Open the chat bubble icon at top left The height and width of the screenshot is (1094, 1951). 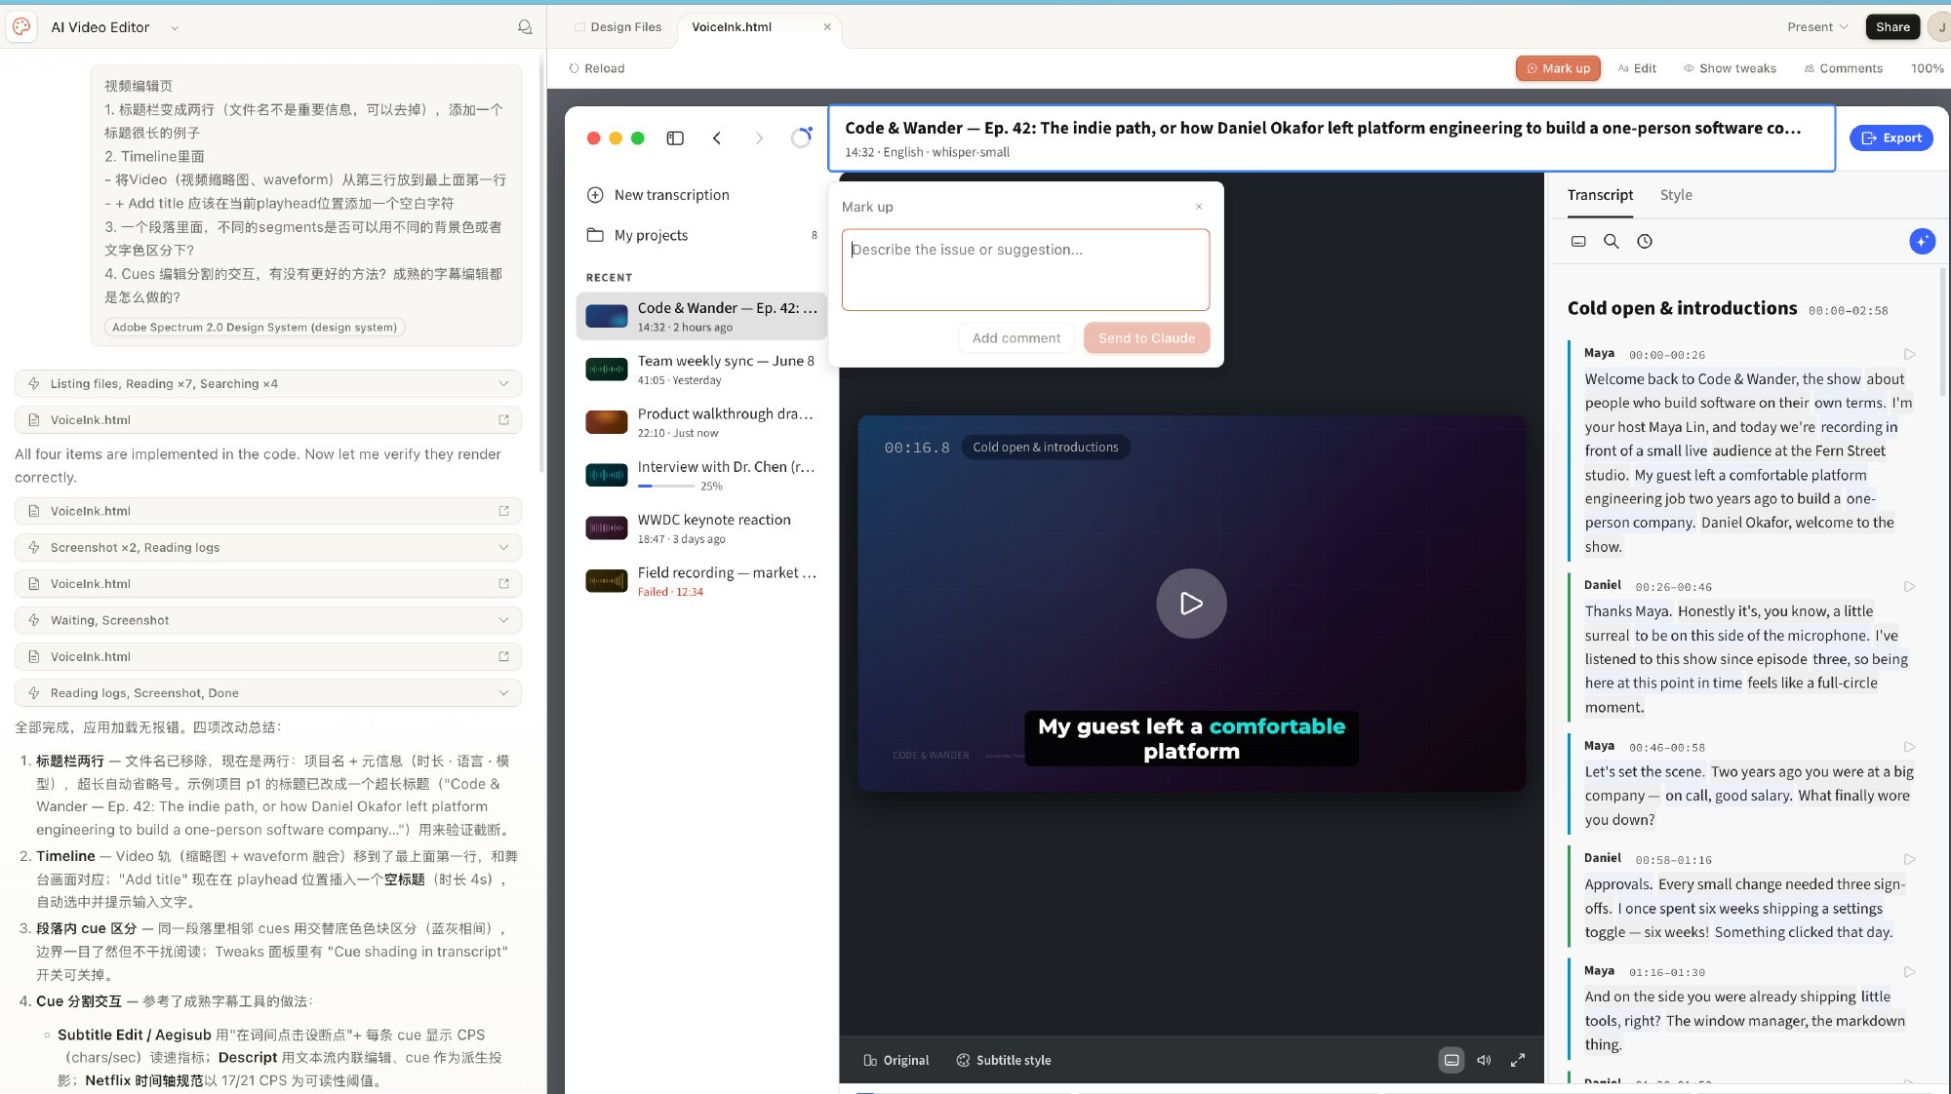tap(525, 27)
